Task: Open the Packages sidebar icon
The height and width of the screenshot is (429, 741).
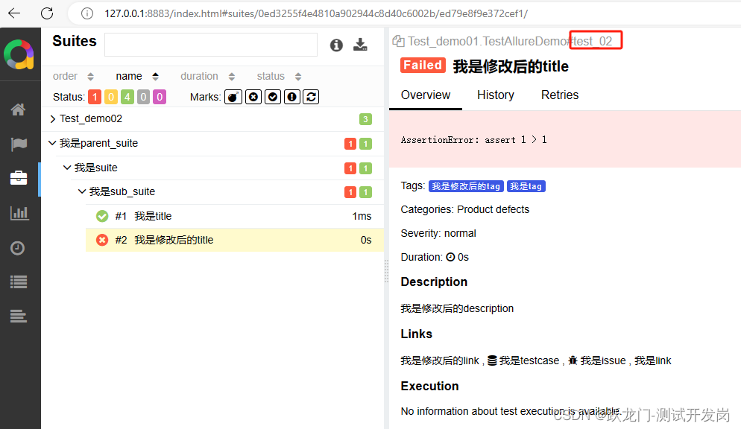Action: [19, 316]
